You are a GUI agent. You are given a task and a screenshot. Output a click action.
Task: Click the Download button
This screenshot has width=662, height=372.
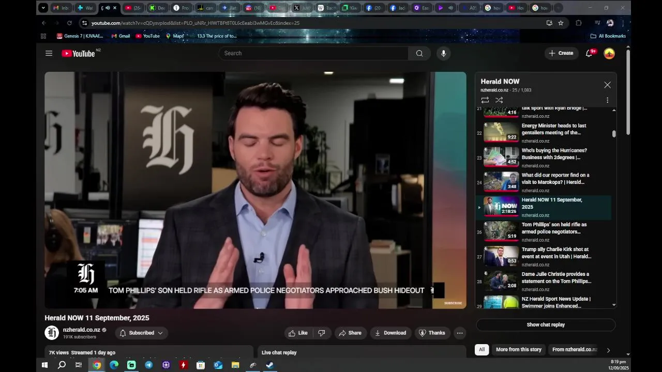(390, 333)
